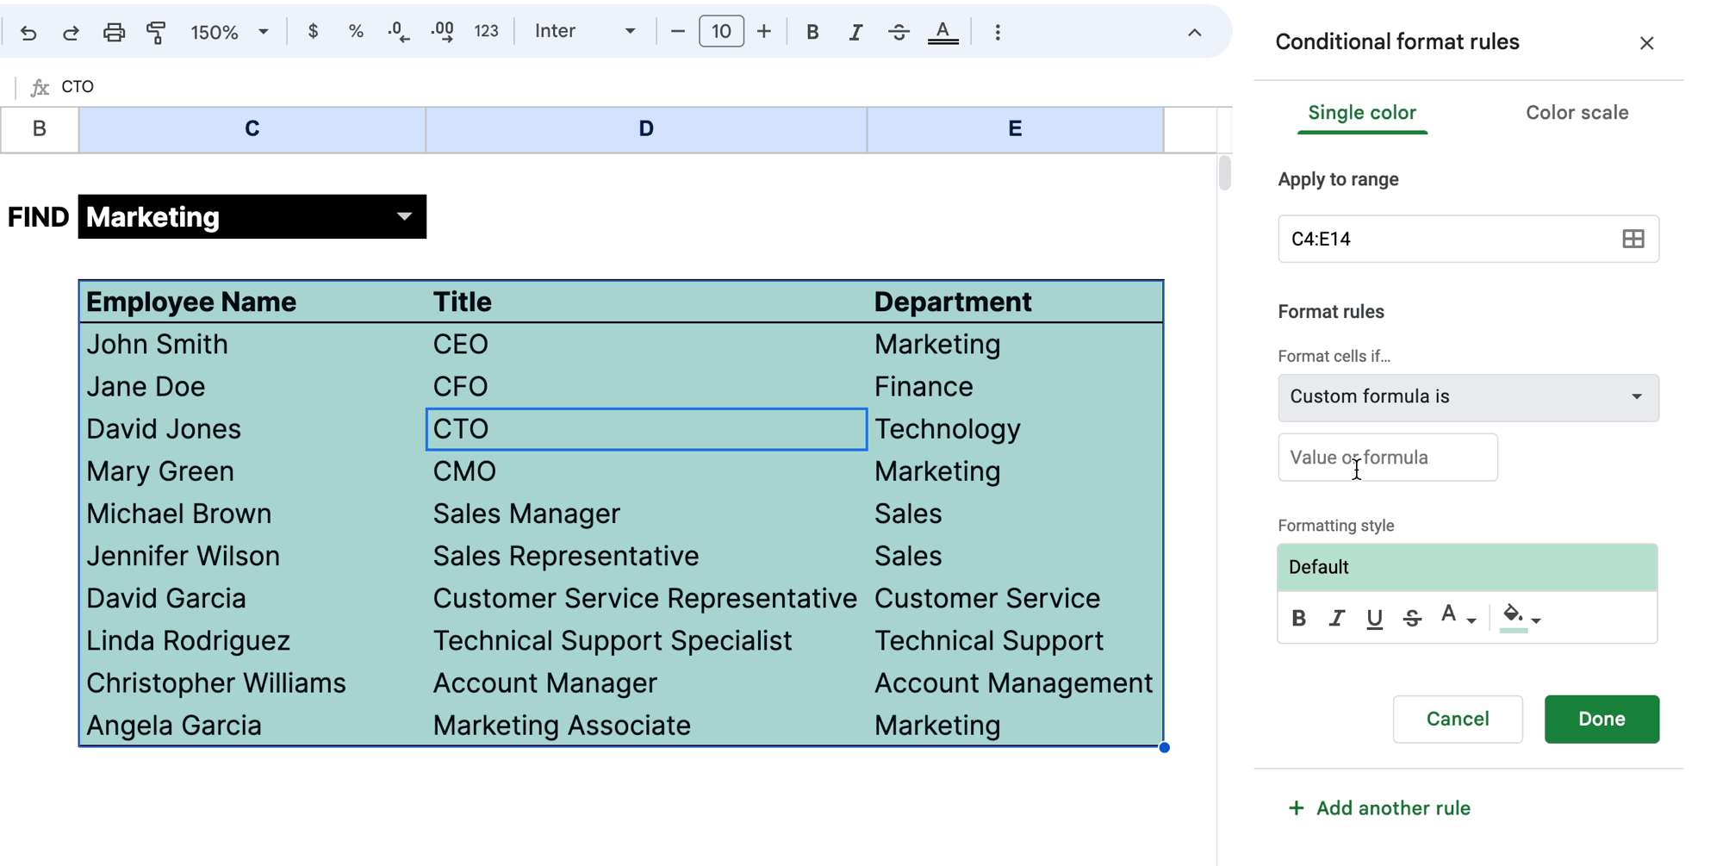Viewport: 1723px width, 866px height.
Task: Select the CMO title cell
Action: point(646,471)
